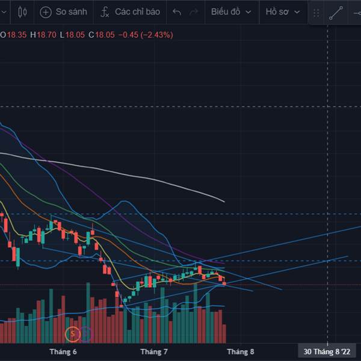Click the open price value O18.35
This screenshot has width=361, height=361.
(x=13, y=35)
